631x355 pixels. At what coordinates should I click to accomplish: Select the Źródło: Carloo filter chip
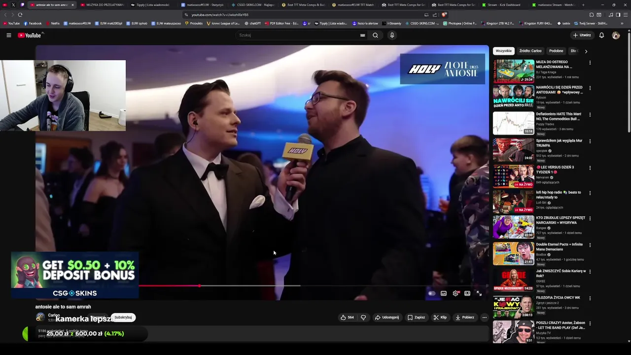530,51
